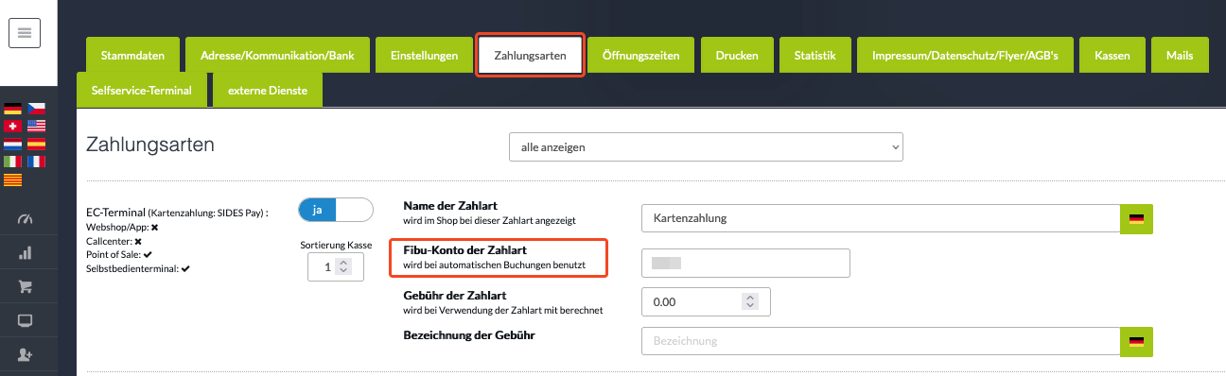Pick the French flag language
Viewport: 1226px width, 376px height.
pyautogui.click(x=36, y=162)
